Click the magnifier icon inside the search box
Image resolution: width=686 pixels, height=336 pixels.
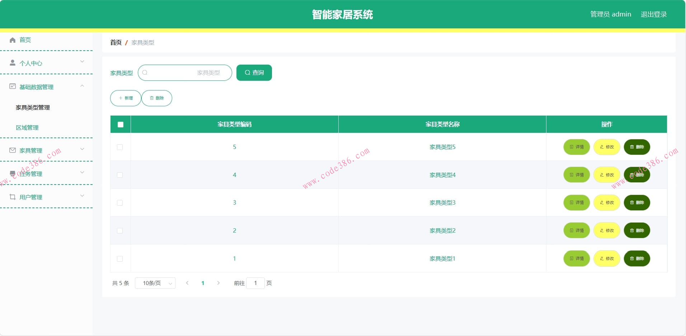(145, 73)
